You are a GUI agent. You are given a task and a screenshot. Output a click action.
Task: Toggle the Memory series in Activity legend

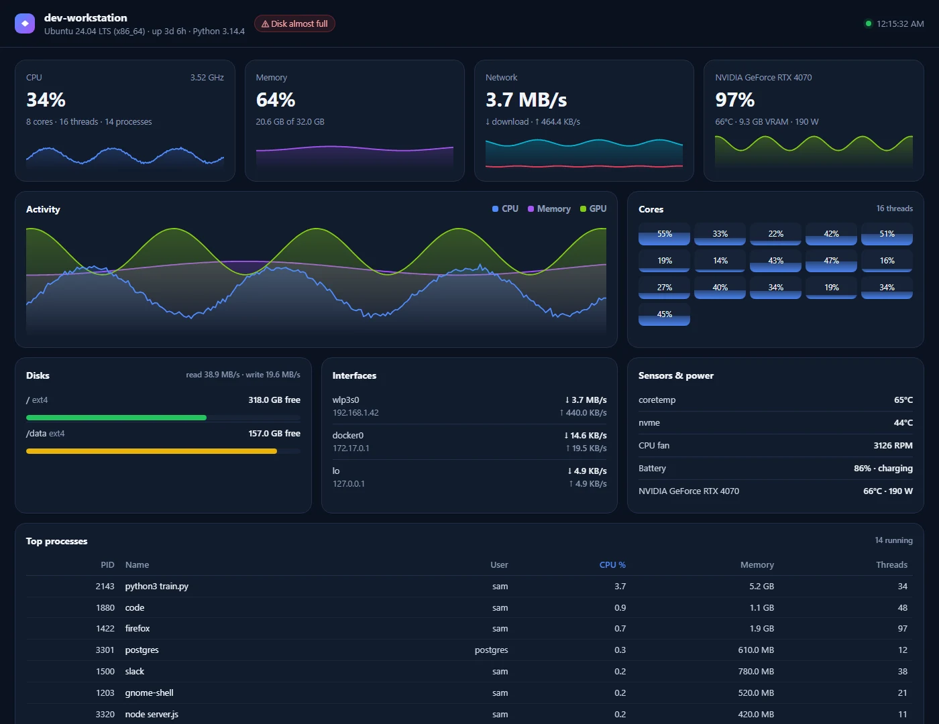549,209
